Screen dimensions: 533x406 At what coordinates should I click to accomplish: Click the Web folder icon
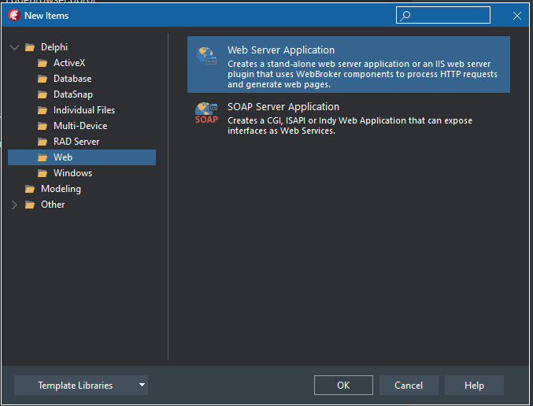(x=43, y=157)
